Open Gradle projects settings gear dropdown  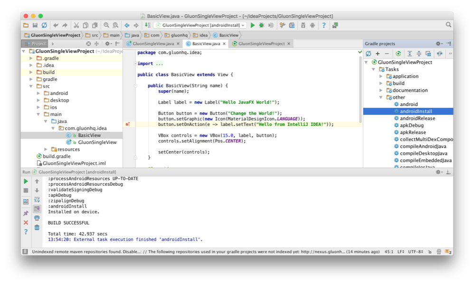439,44
